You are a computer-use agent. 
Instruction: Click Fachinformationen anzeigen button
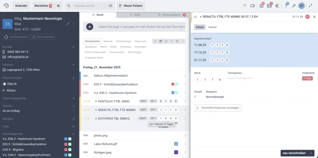tap(218, 108)
